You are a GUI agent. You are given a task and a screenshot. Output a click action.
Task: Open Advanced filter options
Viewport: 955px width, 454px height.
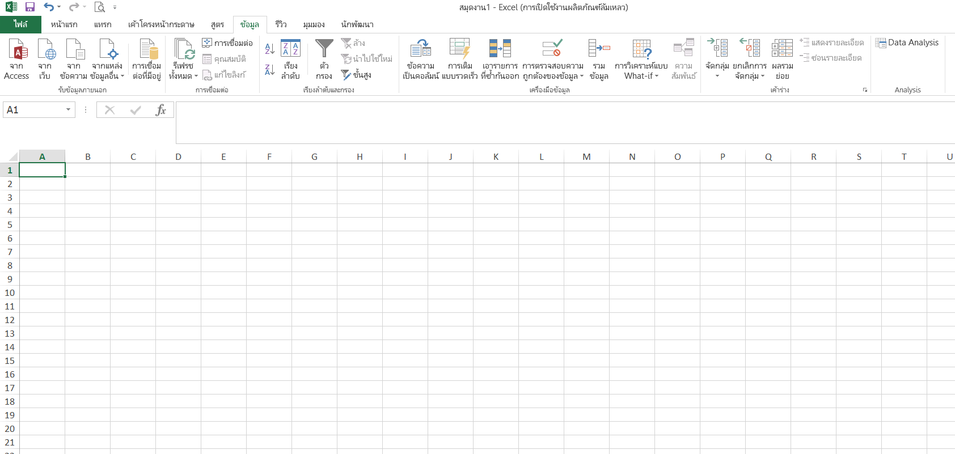click(356, 75)
